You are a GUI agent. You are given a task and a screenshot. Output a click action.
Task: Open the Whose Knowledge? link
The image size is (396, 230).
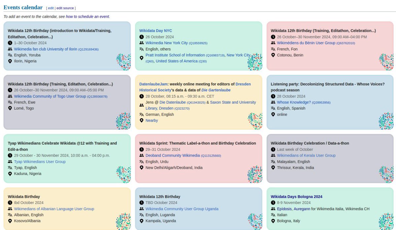[x=294, y=102]
